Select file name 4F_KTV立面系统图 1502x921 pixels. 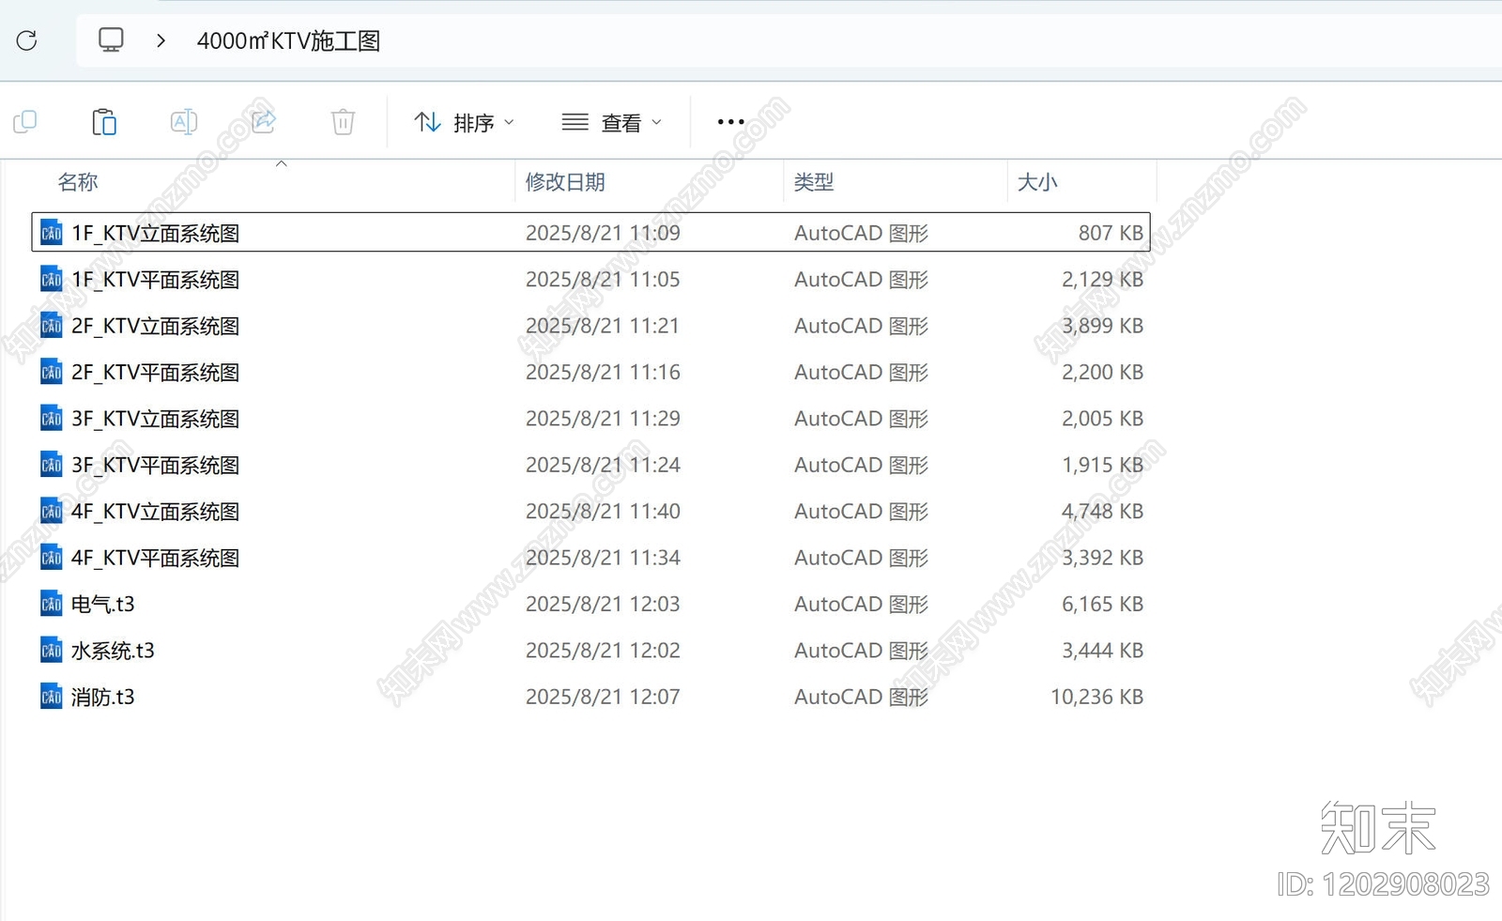tap(156, 511)
